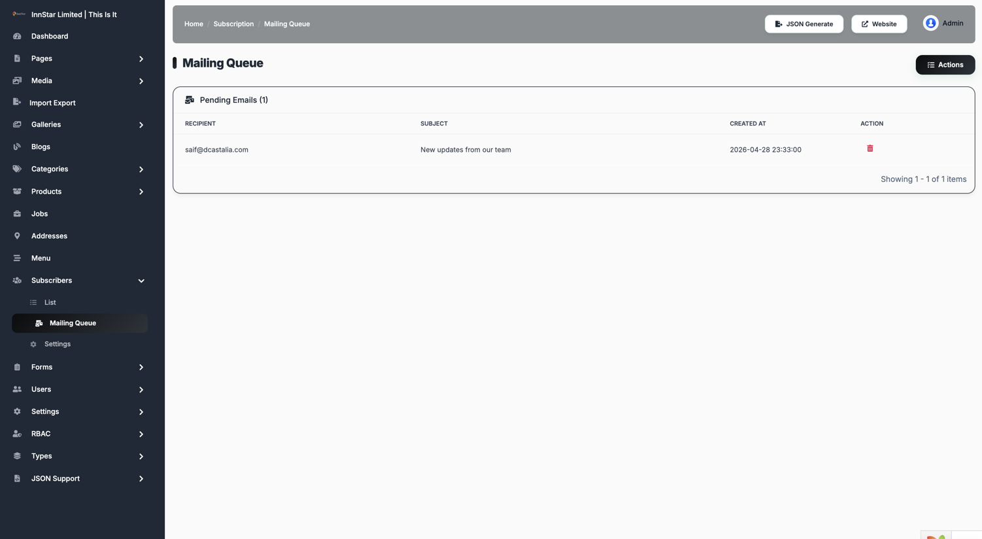The height and width of the screenshot is (539, 982).
Task: Expand the Galleries submenu chevron
Action: (141, 125)
